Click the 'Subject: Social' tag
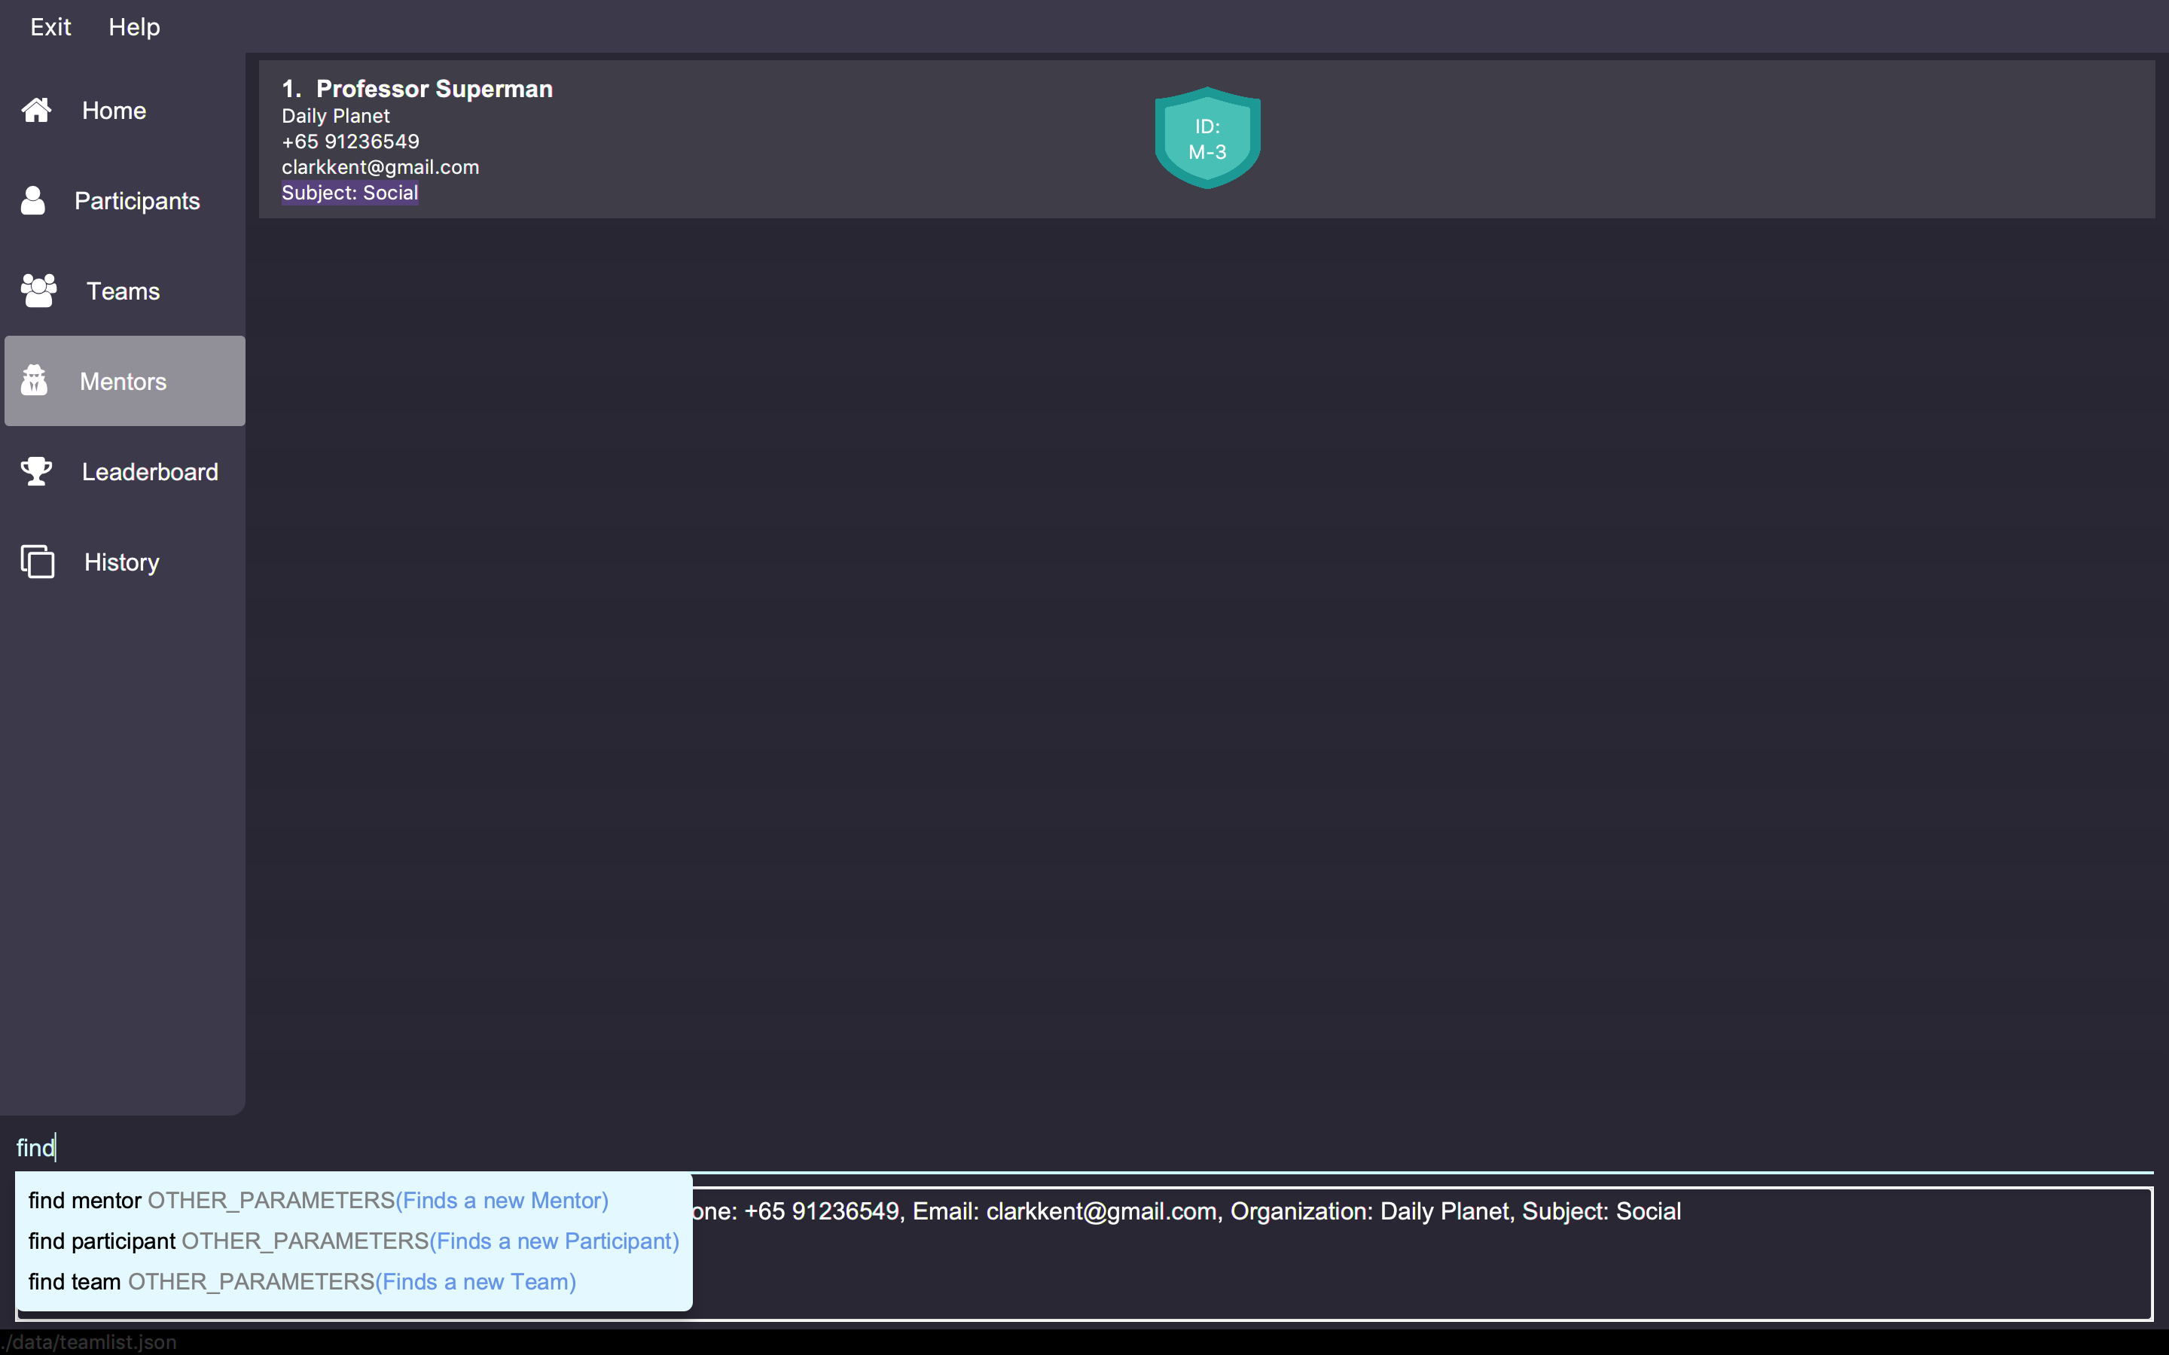The width and height of the screenshot is (2169, 1355). (349, 193)
